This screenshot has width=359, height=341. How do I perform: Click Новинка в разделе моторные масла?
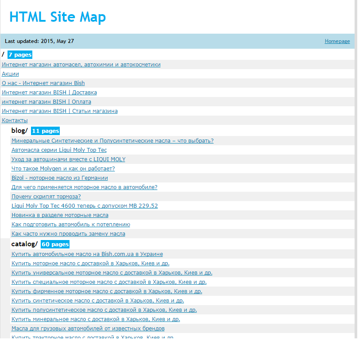[x=60, y=215]
